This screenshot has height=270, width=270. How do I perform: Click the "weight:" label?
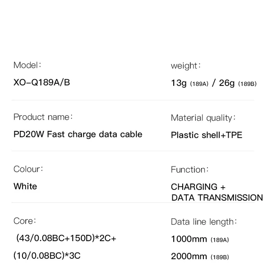184,66
